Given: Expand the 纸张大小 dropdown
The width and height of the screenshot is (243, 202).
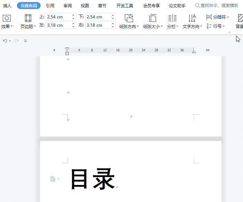Looking at the screenshot, I should click(x=162, y=26).
